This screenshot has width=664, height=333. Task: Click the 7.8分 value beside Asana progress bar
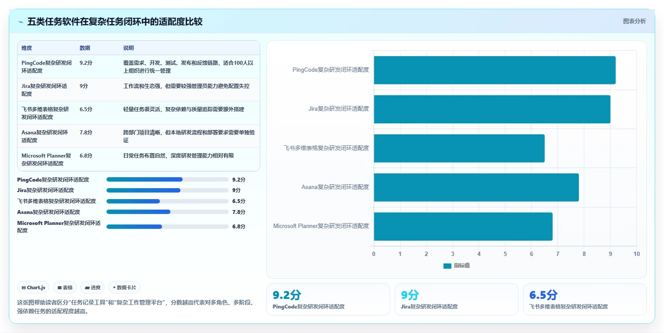[239, 212]
